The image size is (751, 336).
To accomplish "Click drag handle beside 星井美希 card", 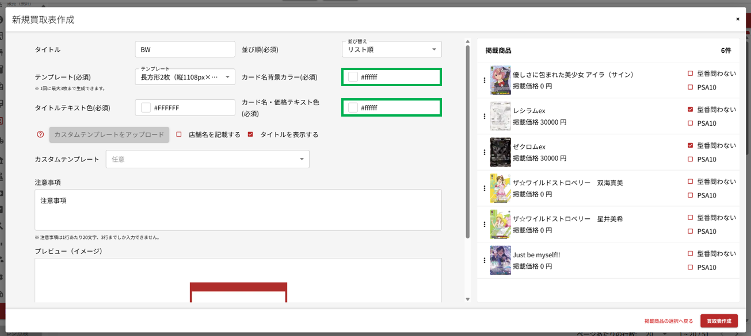I will coord(485,224).
